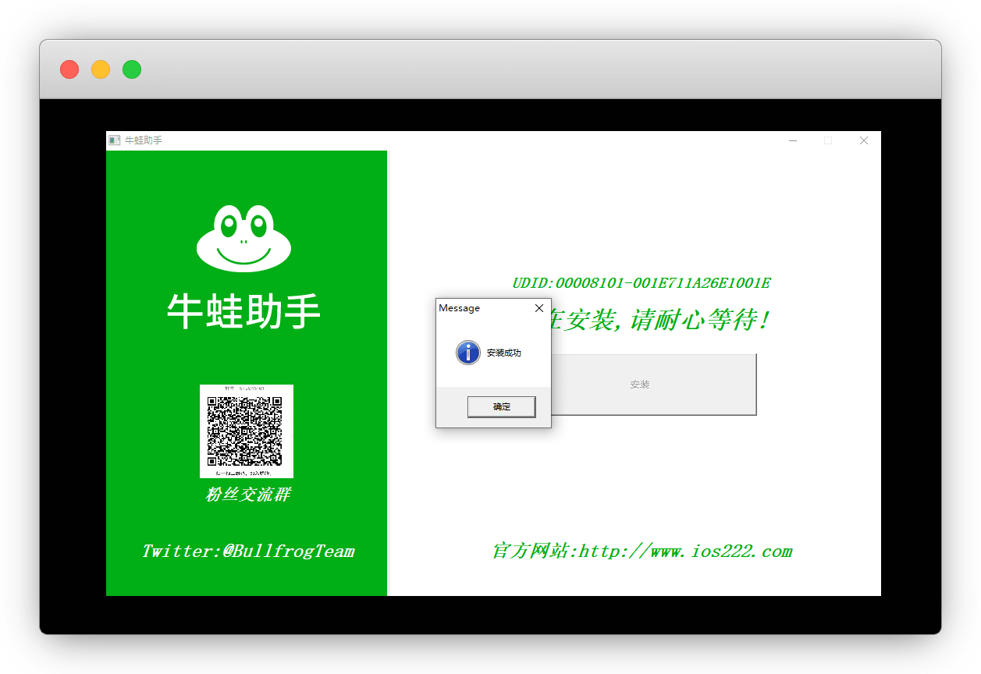Click the Twitter:@BullfrogTeam text
The image size is (981, 674).
[x=247, y=552]
